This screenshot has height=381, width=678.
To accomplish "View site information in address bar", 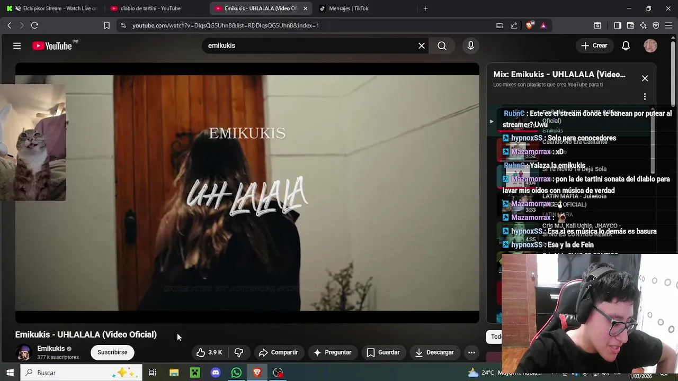I will (x=123, y=25).
